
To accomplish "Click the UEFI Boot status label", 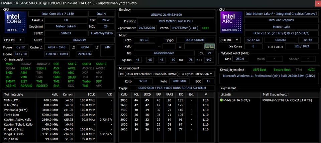I will (x=259, y=70).
